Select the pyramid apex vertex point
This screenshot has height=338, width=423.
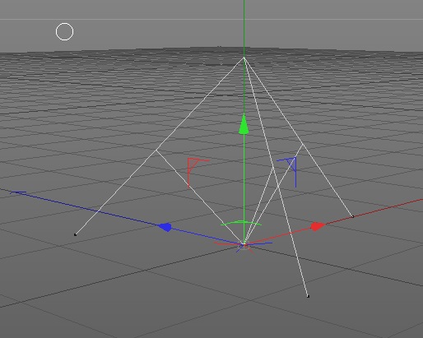(x=244, y=58)
